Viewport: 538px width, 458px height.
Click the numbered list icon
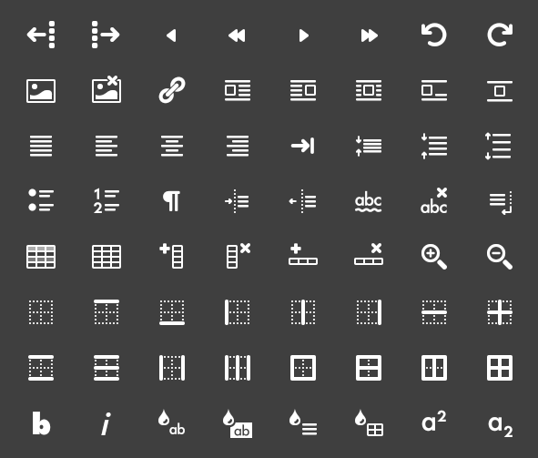point(107,201)
